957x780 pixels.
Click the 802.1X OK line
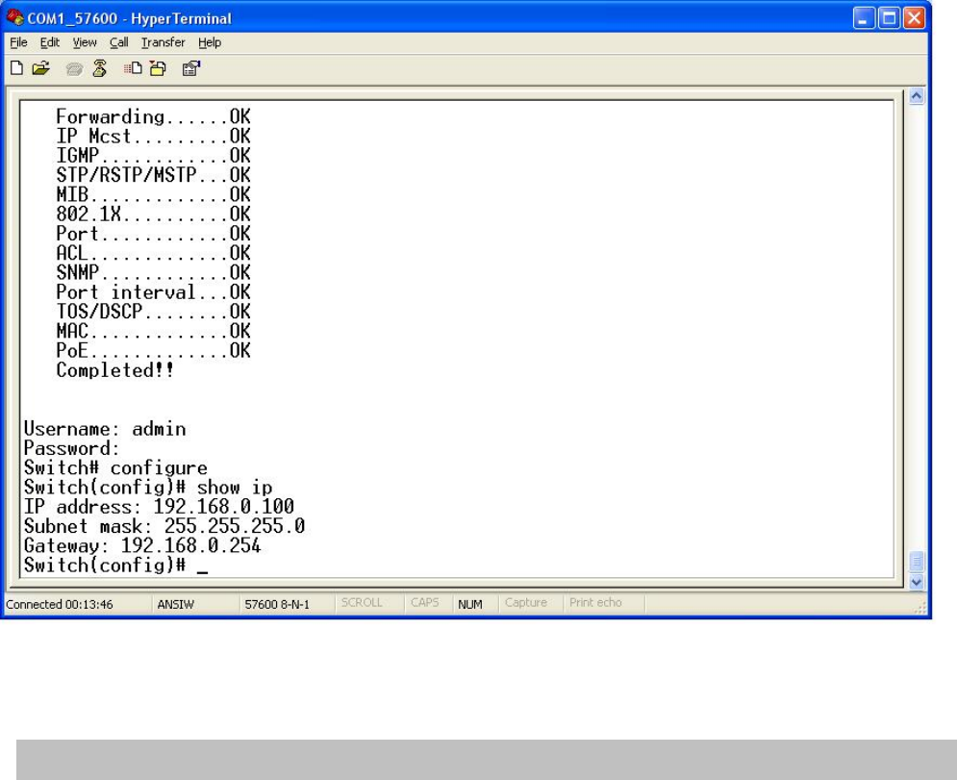click(153, 214)
